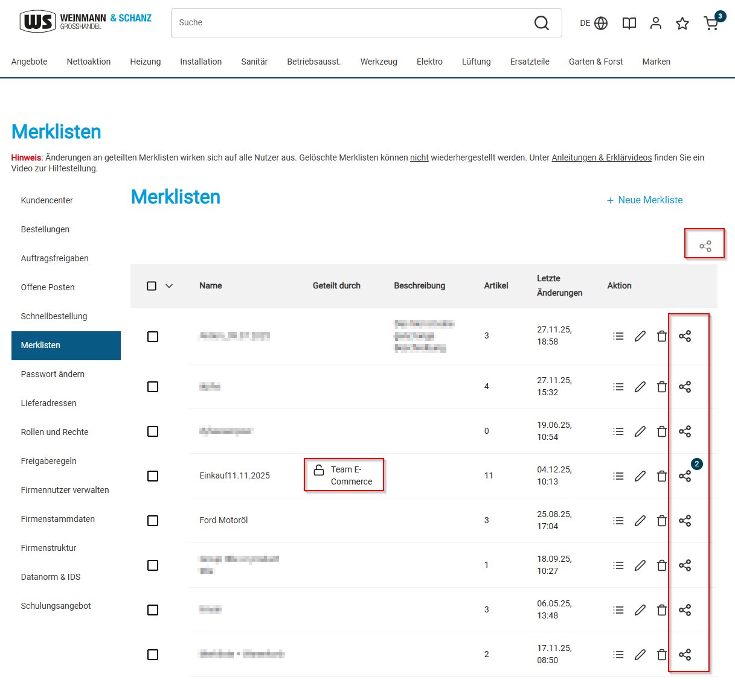Delete the Einkauf11.11.2025 list via trash icon
735x680 pixels.
click(x=662, y=476)
